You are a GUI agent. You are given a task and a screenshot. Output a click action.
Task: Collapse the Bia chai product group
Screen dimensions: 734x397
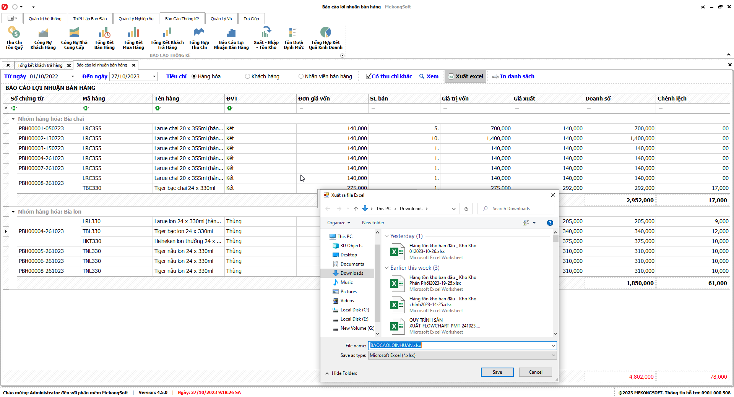[x=13, y=119]
